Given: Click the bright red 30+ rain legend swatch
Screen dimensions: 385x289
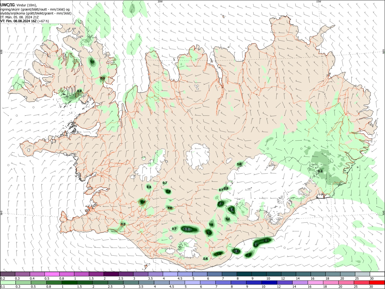Looking at the screenshot, I should click(377, 283).
